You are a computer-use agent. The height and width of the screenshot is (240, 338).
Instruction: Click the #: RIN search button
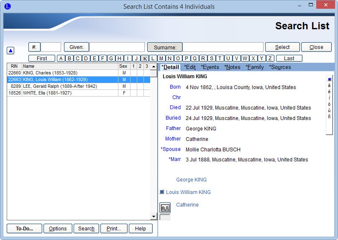(34, 47)
